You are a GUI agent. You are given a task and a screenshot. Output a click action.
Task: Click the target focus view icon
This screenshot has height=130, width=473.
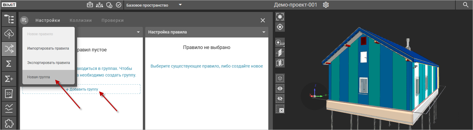[x=280, y=27]
